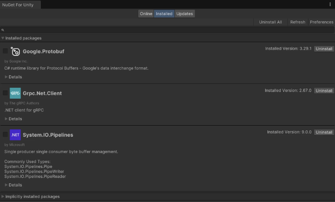Uninstall the Google.Protobuf package

[x=324, y=49]
